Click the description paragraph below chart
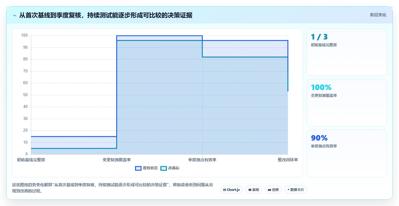 click(112, 188)
